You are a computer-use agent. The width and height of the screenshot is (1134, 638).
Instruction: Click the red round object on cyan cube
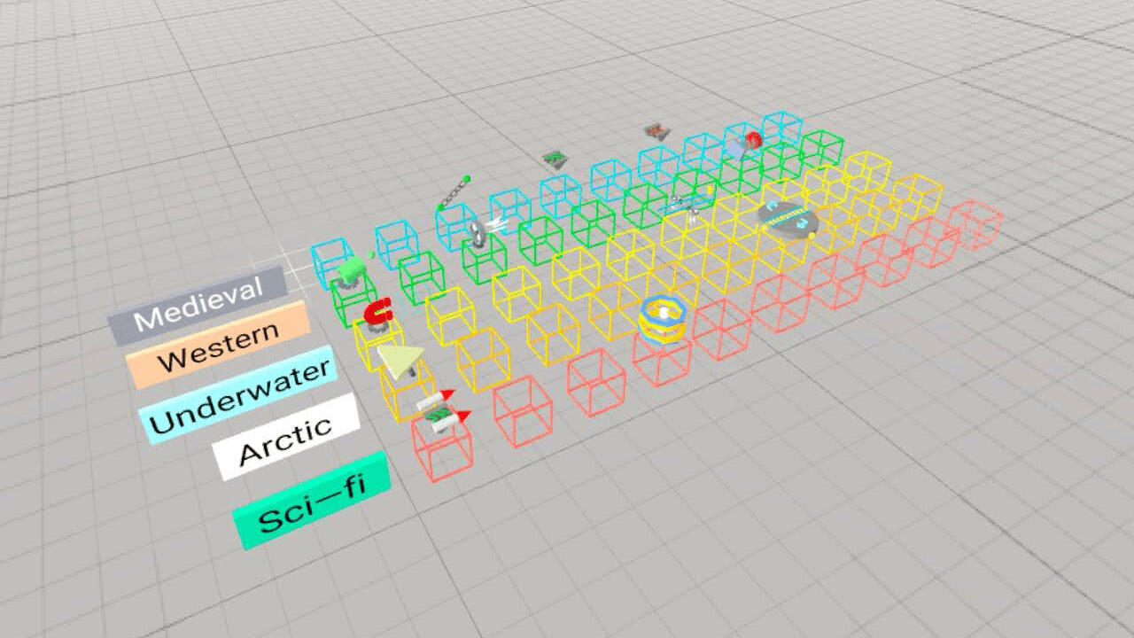753,140
